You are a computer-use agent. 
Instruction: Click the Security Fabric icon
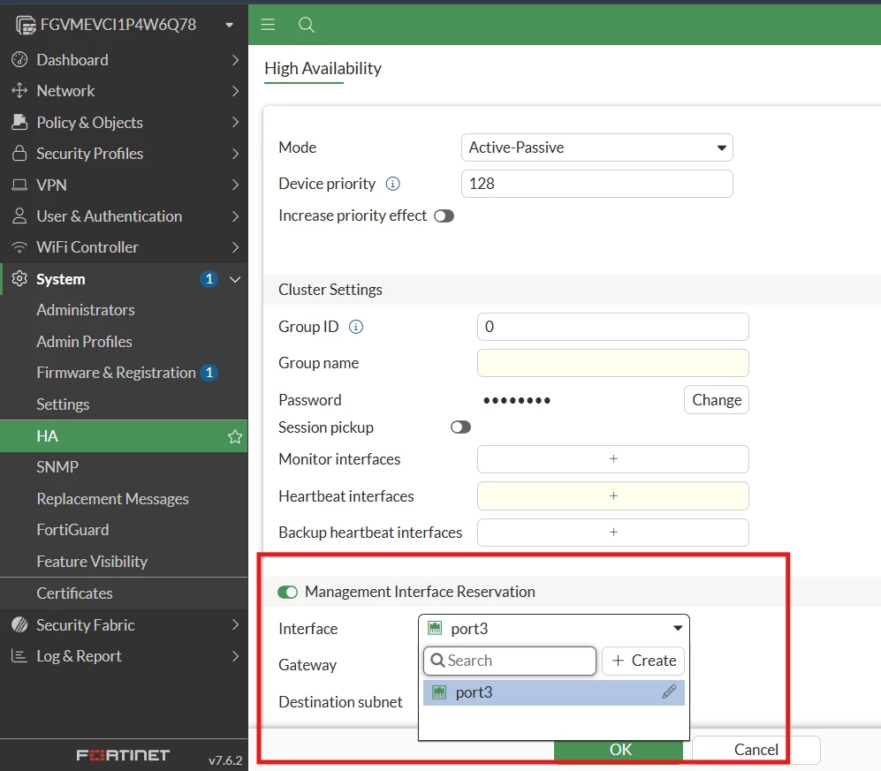tap(19, 624)
